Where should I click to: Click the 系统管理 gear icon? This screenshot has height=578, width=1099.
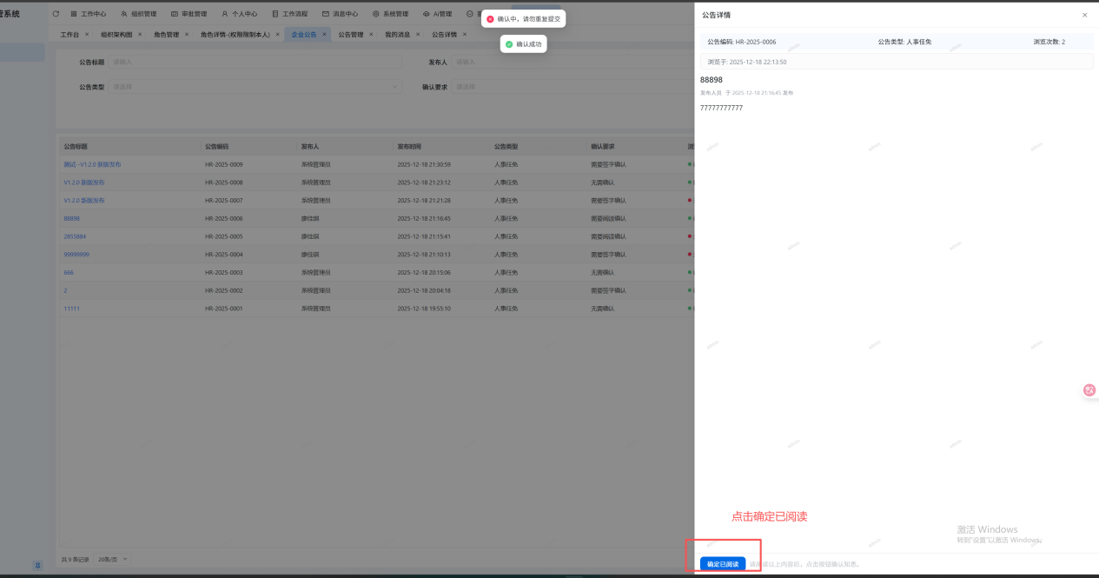(376, 14)
